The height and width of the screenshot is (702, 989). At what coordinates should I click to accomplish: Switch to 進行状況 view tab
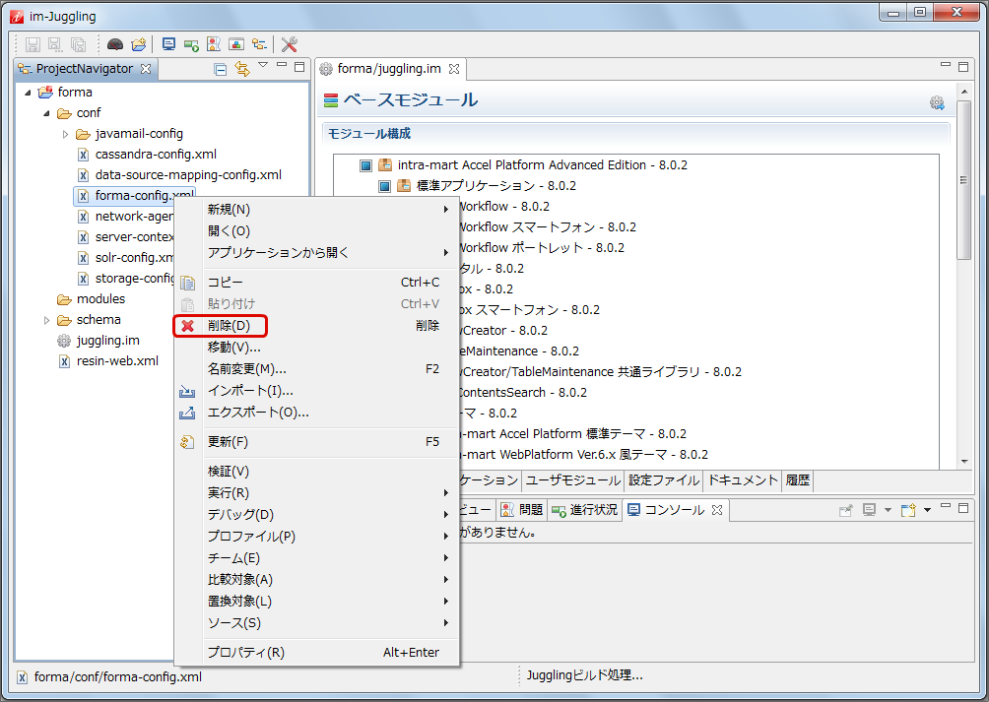pos(585,510)
